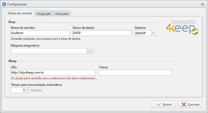Viewport: 208px width, 113px height.
Task: Click into the Banco de dados field
Action: (x=102, y=33)
